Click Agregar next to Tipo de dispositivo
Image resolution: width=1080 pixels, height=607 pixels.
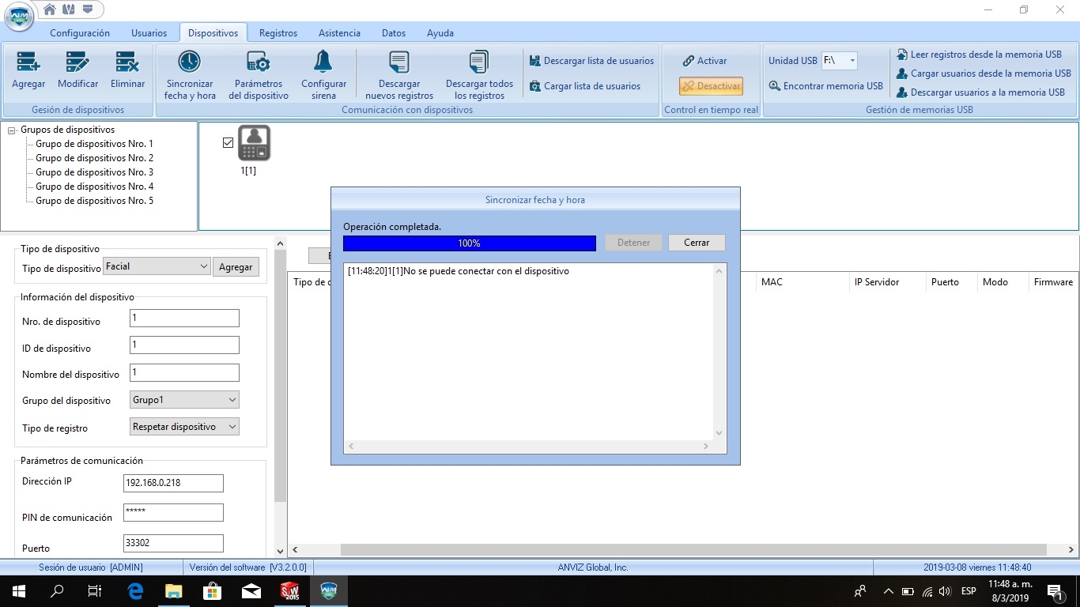(236, 267)
